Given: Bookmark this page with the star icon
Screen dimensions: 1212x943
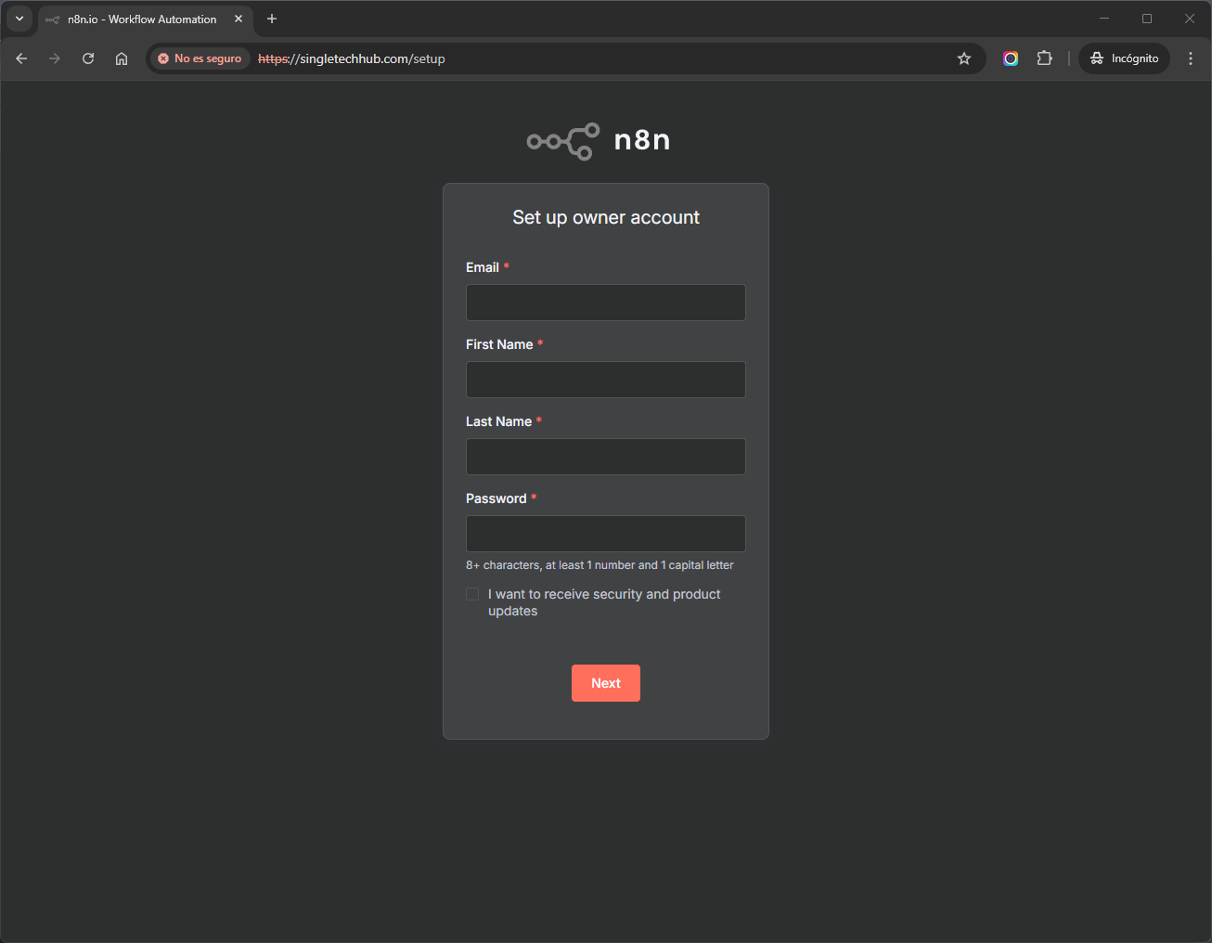Looking at the screenshot, I should 964,58.
